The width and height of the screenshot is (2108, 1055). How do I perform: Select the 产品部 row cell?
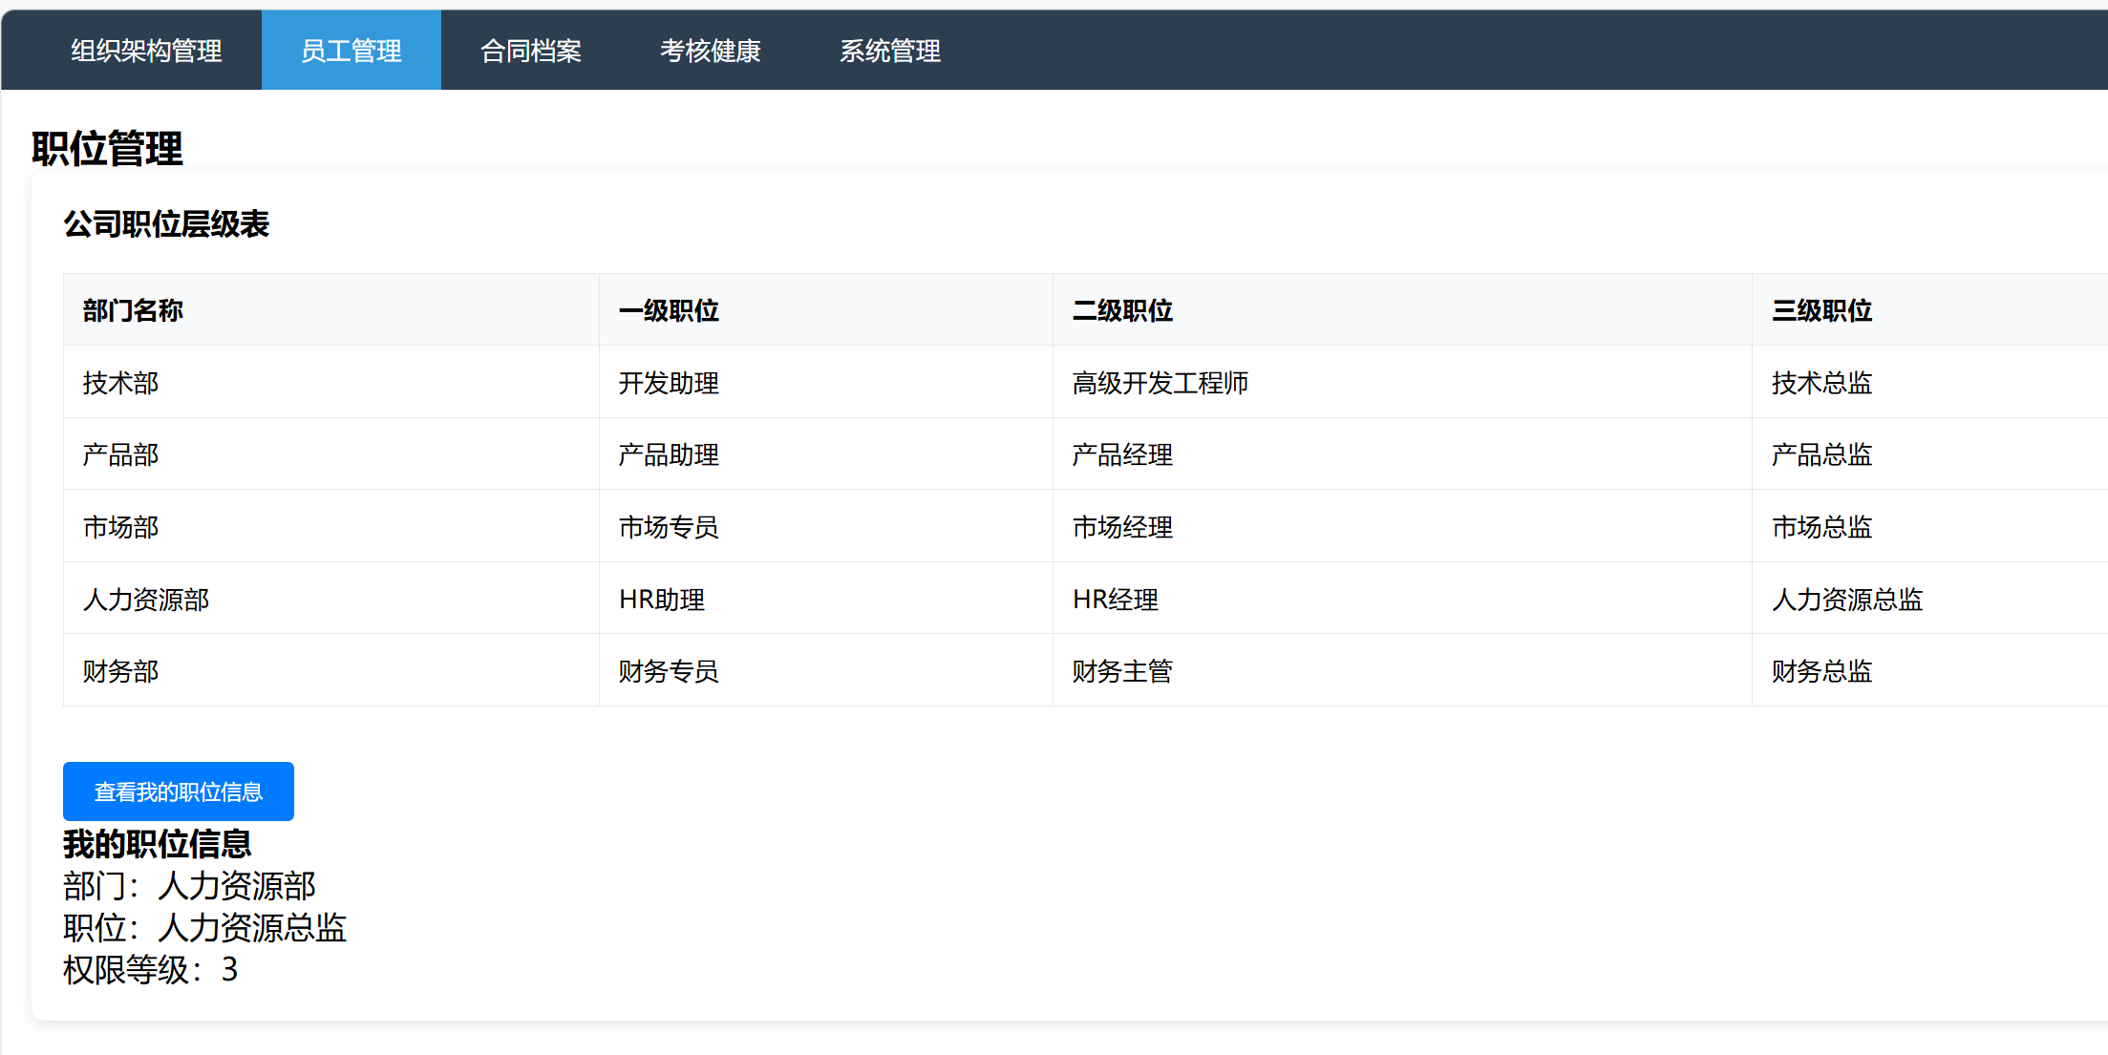pos(120,454)
